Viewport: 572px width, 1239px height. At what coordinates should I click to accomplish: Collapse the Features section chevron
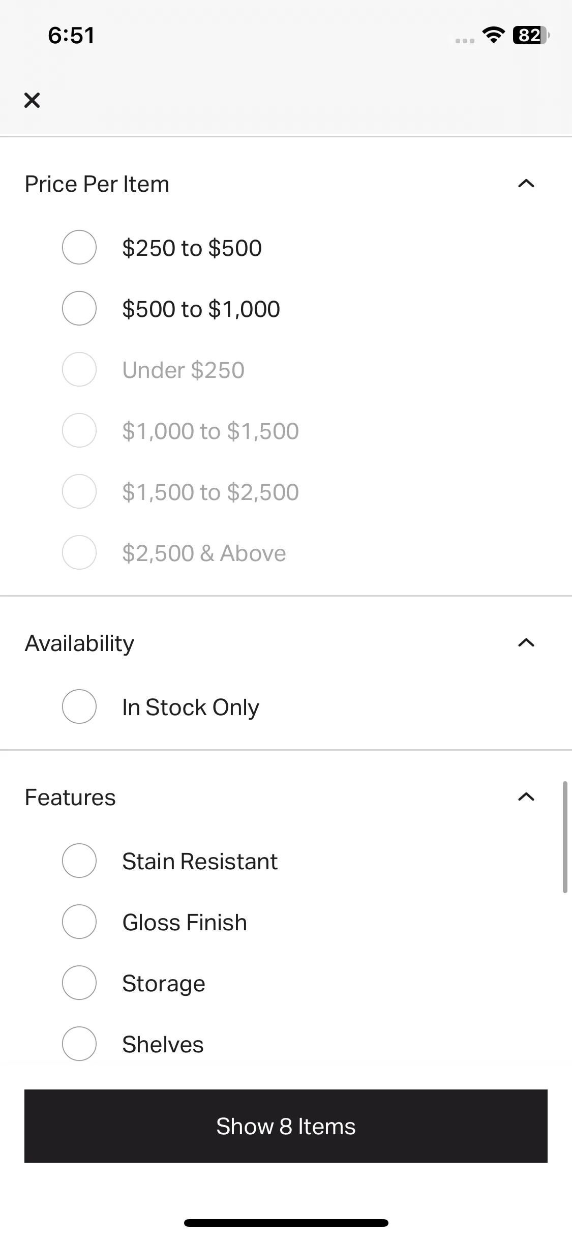tap(526, 797)
